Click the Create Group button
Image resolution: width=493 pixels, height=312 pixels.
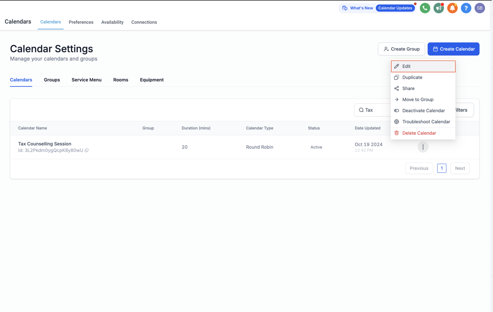point(401,49)
